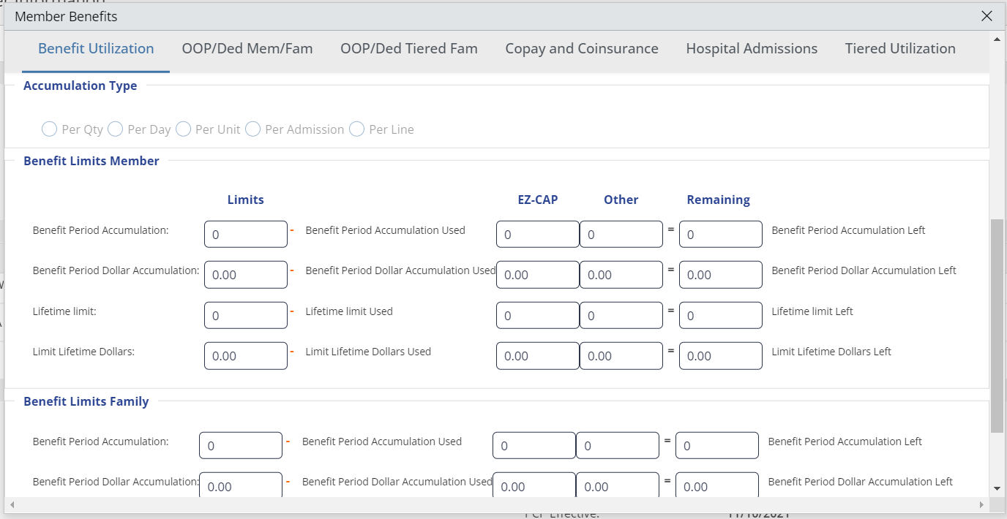Screen dimensions: 1007x519
Task: Choose the Per Line accumulation type
Action: click(356, 129)
